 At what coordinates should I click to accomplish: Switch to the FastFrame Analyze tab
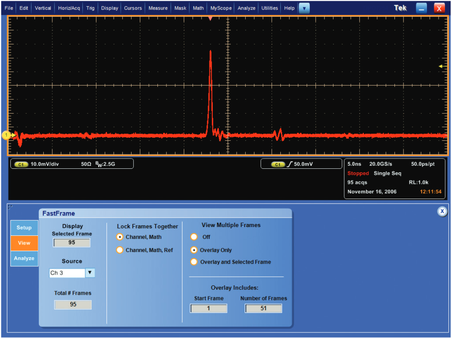(24, 258)
